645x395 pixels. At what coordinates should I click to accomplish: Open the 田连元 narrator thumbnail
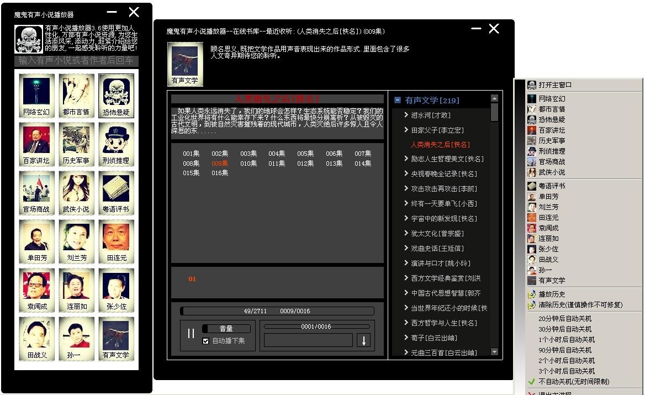click(116, 241)
